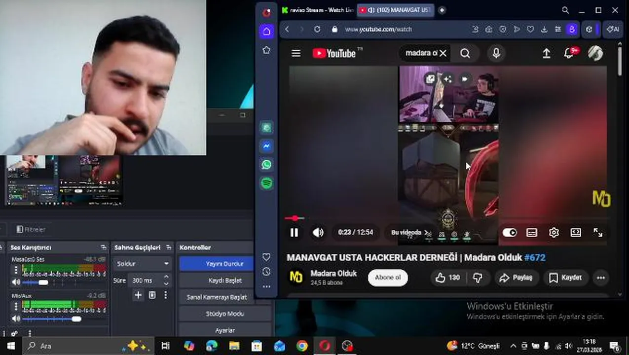This screenshot has height=355, width=629.
Task: Mute Masaüstü Ses speaker in OBS mixer
Action: tap(16, 283)
